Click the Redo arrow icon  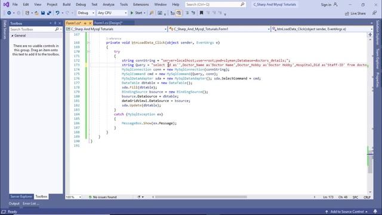[x=67, y=13]
